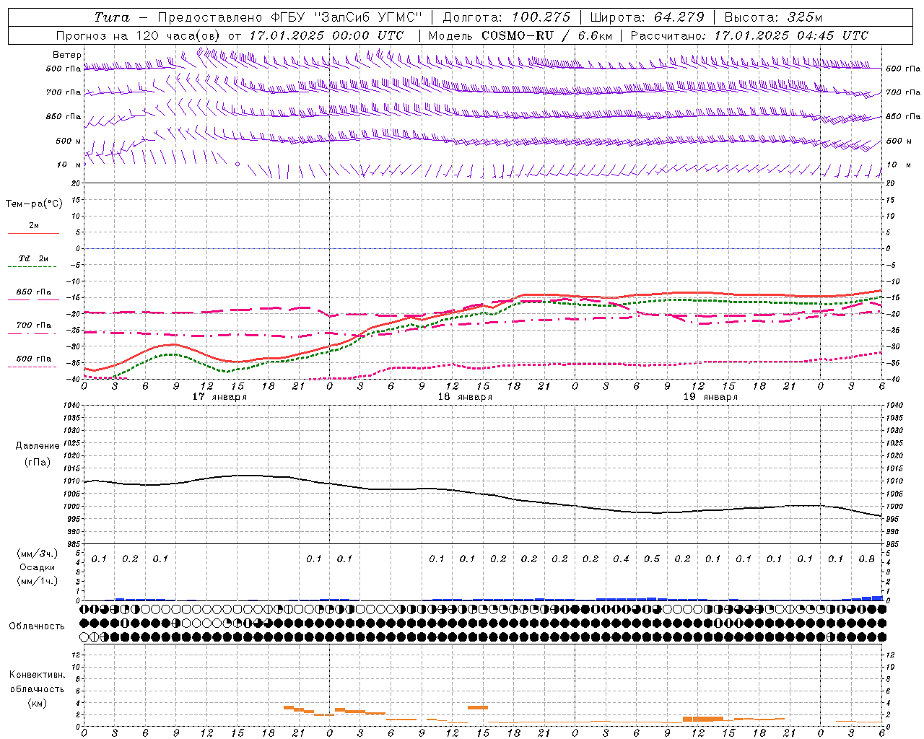Click the "18 января" date label

coord(465,397)
